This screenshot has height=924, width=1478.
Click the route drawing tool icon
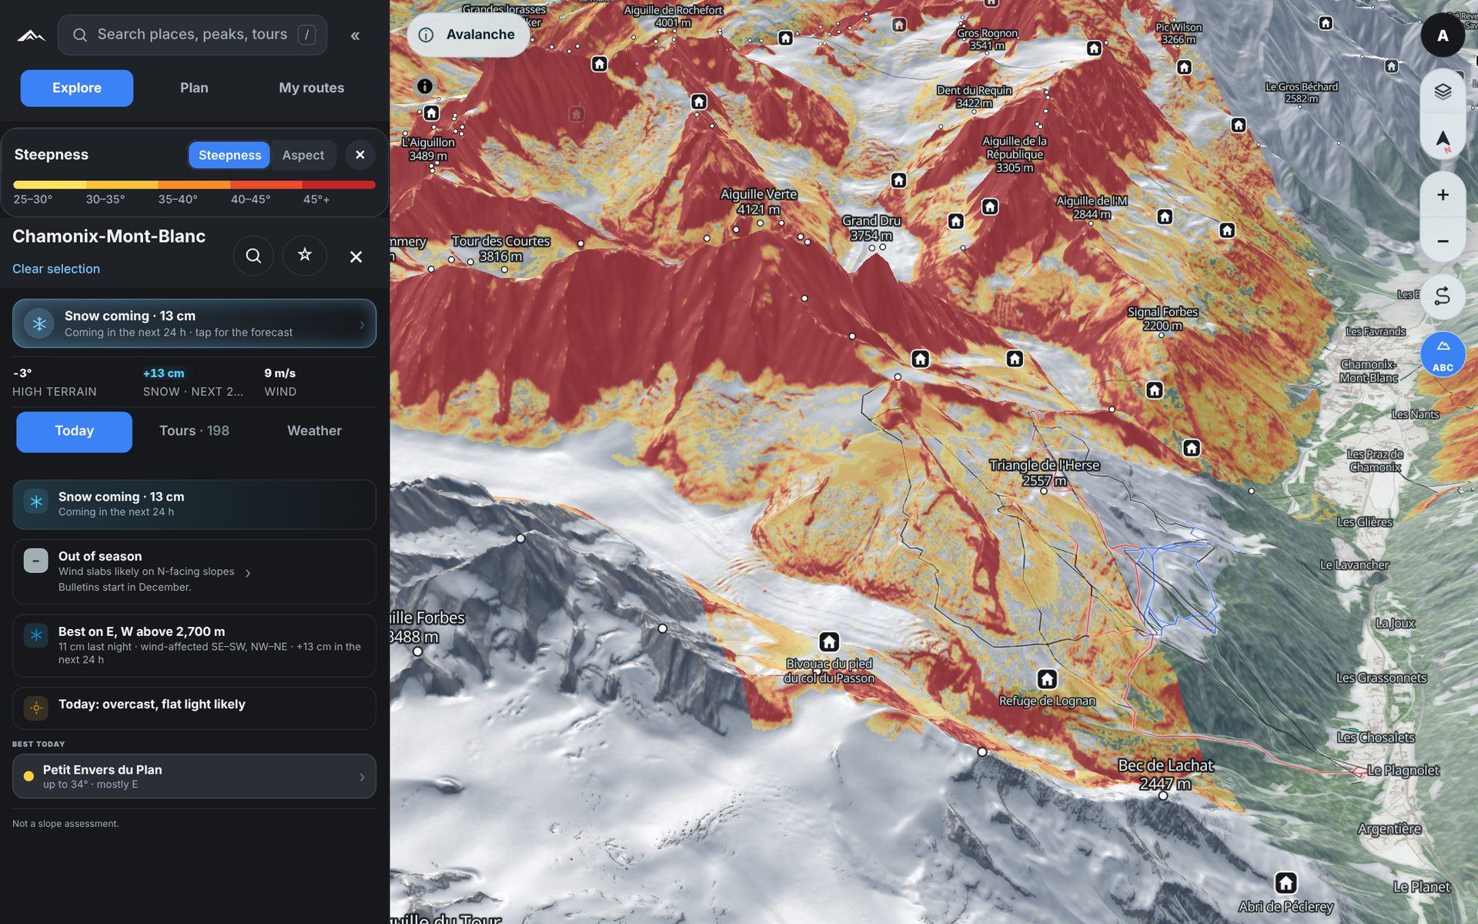pyautogui.click(x=1443, y=296)
